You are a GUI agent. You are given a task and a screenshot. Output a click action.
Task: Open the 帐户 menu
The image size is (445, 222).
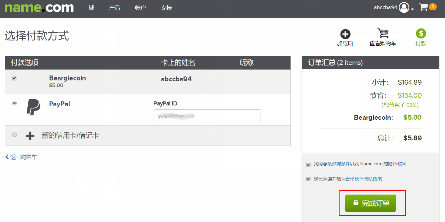pos(141,8)
